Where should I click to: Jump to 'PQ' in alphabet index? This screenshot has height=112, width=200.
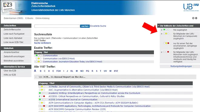(88, 71)
